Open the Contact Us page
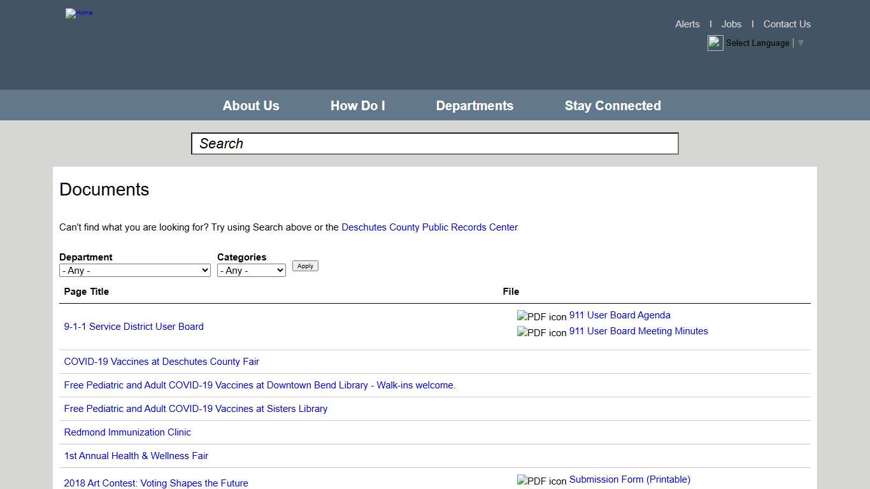870x489 pixels. 787,24
